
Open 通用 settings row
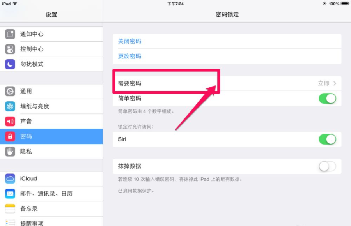click(51, 91)
